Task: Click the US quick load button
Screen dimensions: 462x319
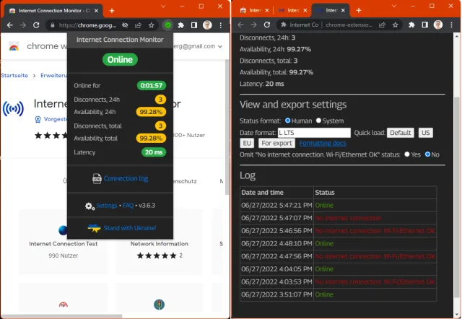Action: point(426,133)
